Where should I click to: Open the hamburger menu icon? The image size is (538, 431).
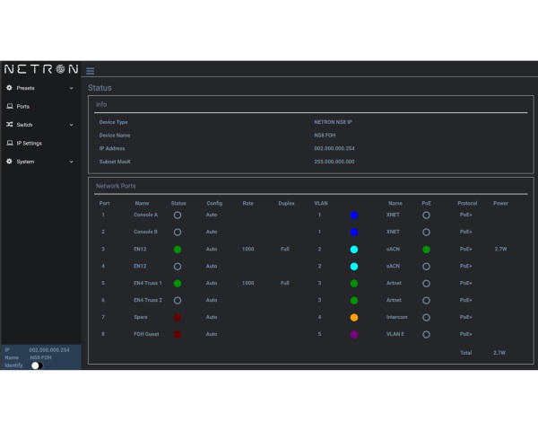(90, 71)
